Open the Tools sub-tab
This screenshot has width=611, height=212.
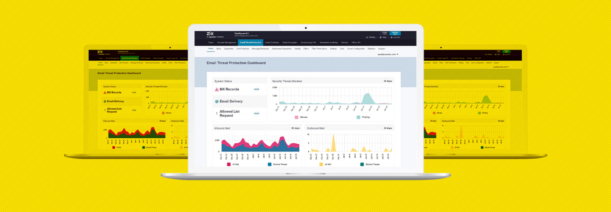[342, 49]
